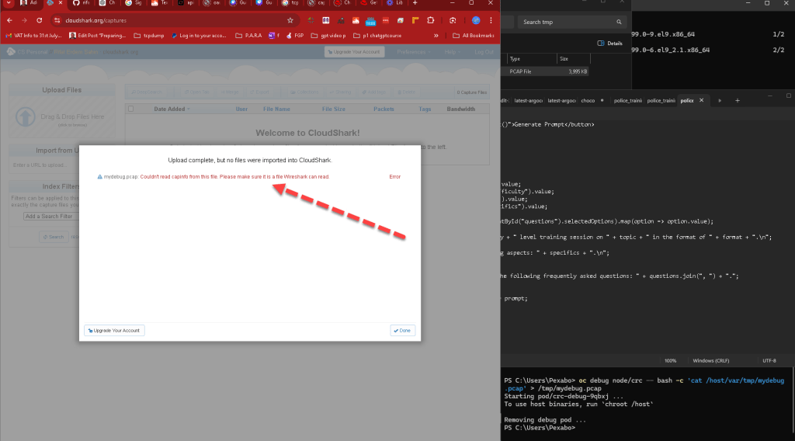Open the 'VAT Info to 31st July' bookmark
Image resolution: width=795 pixels, height=441 pixels.
click(x=33, y=36)
